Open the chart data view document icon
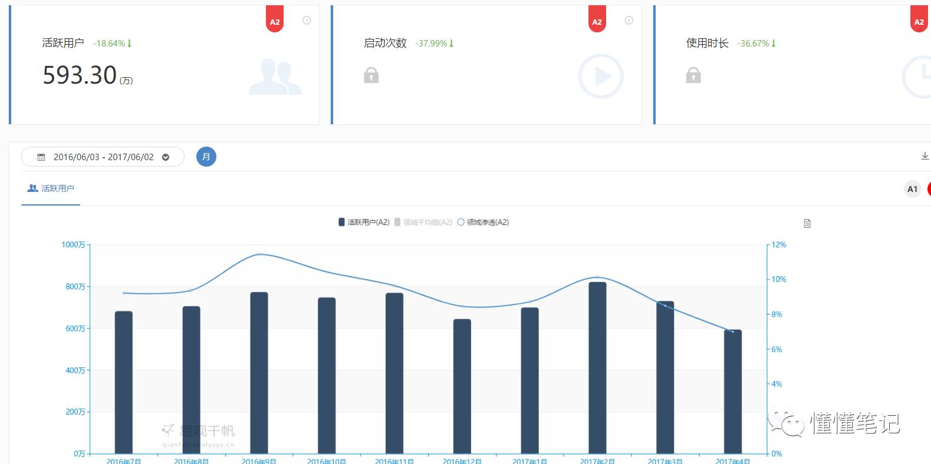Viewport: 931px width, 464px height. [807, 223]
